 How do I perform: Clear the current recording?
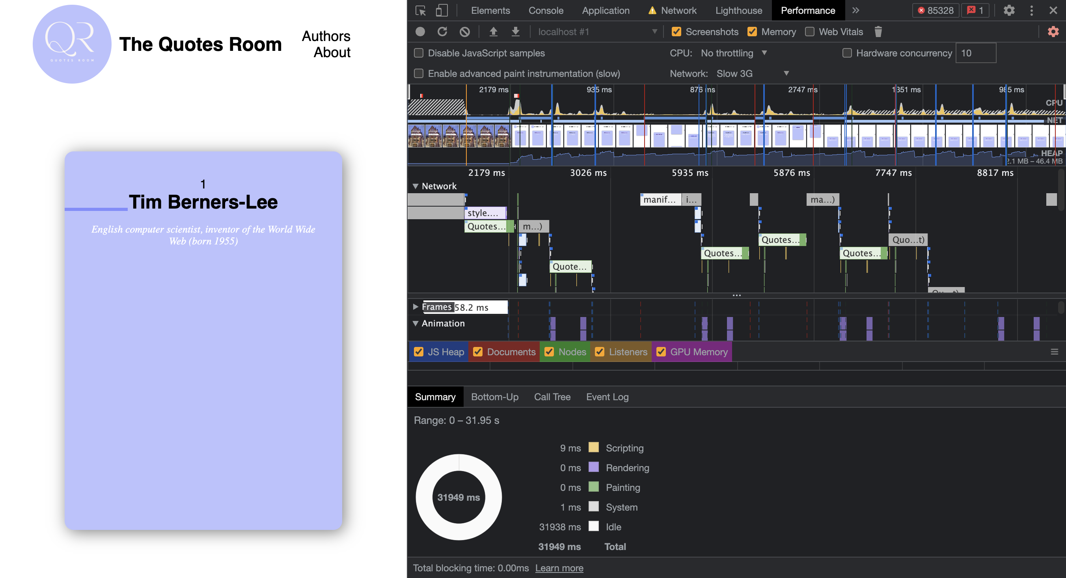pos(464,32)
